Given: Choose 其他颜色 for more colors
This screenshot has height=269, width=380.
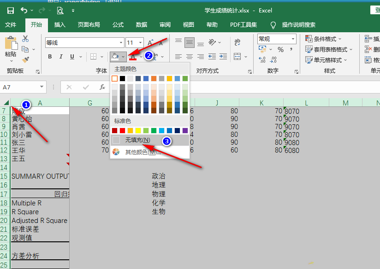Looking at the screenshot, I should point(137,152).
